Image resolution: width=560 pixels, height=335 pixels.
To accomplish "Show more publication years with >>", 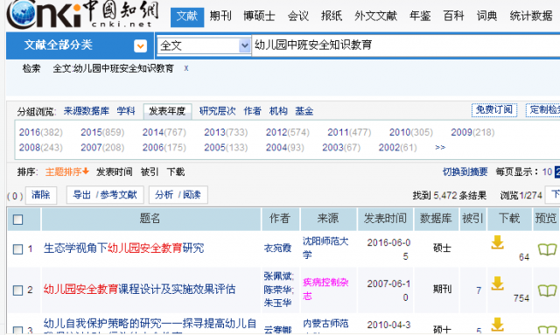I will pos(440,147).
